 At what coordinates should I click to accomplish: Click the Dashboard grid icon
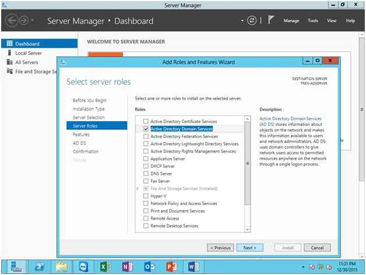point(9,44)
